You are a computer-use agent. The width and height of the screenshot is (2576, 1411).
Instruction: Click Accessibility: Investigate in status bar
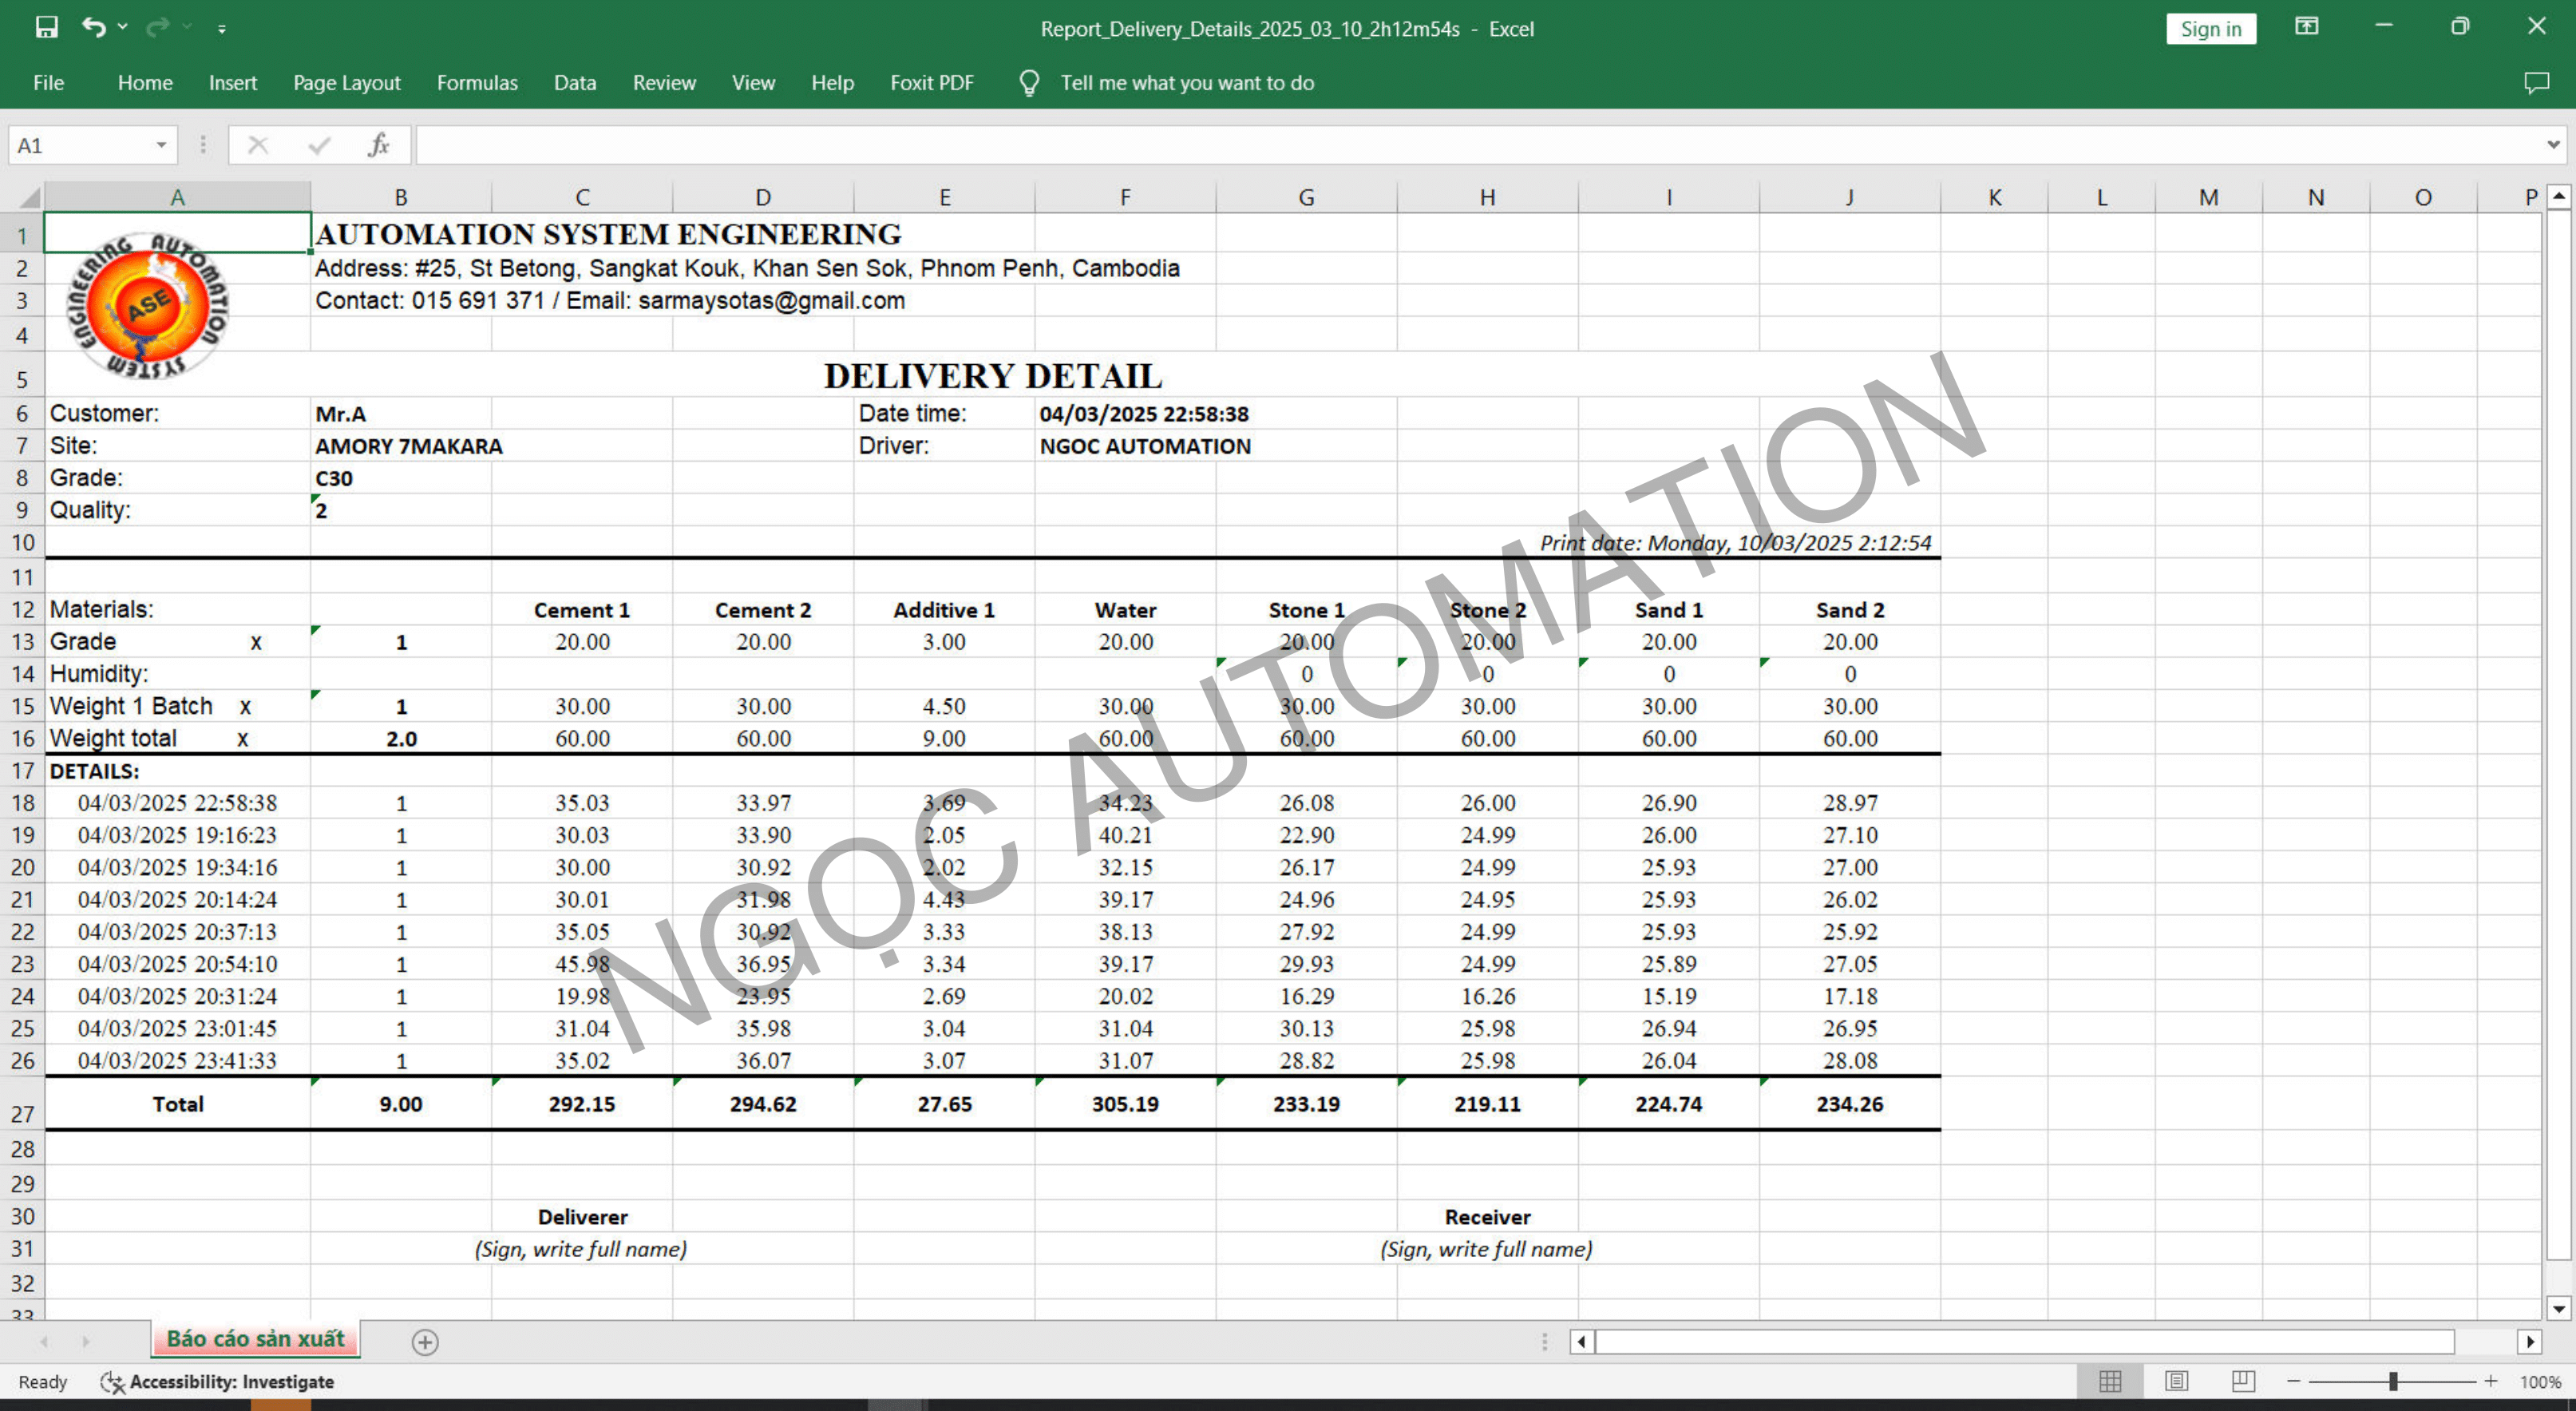click(x=218, y=1382)
